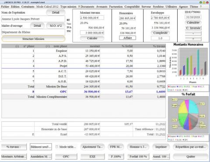Select the A.O.R. phase name cell
Viewport: 210px width, 162px height.
[51, 81]
